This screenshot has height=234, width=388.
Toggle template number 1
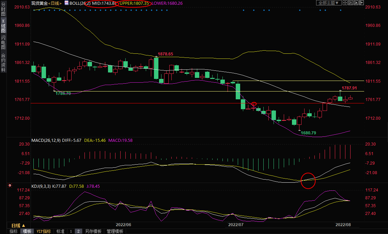click(x=71, y=231)
